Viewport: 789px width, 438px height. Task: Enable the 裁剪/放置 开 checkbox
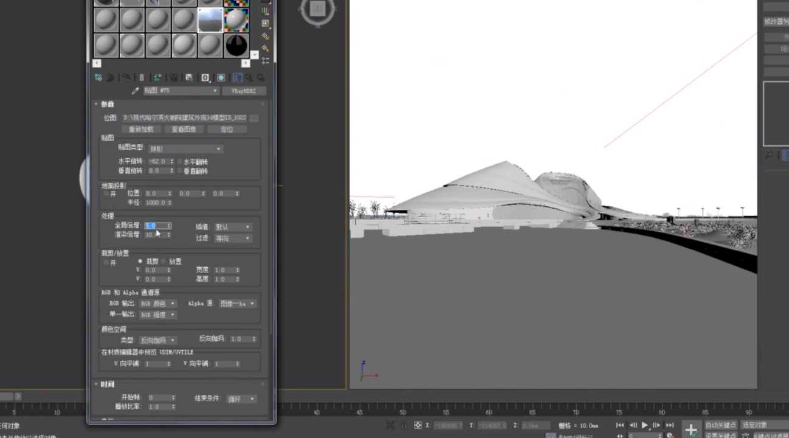106,263
